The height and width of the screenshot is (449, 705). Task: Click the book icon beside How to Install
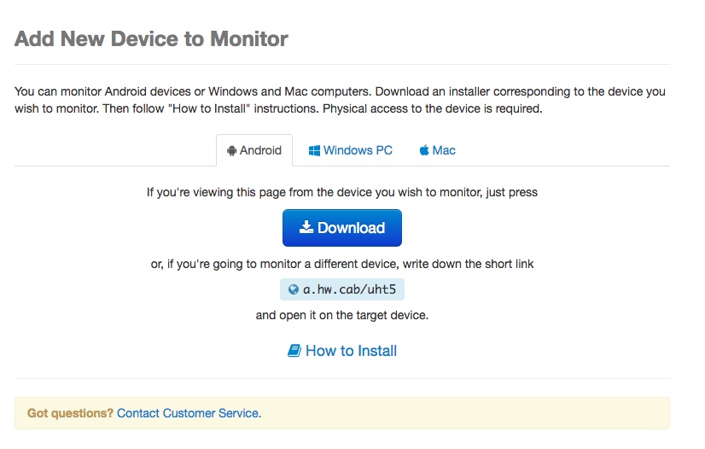coord(294,351)
